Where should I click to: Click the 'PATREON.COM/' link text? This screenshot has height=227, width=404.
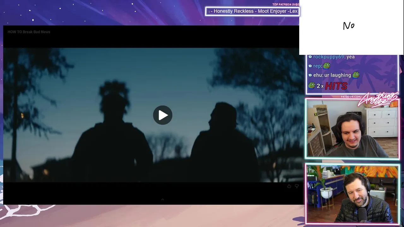[x=351, y=97]
